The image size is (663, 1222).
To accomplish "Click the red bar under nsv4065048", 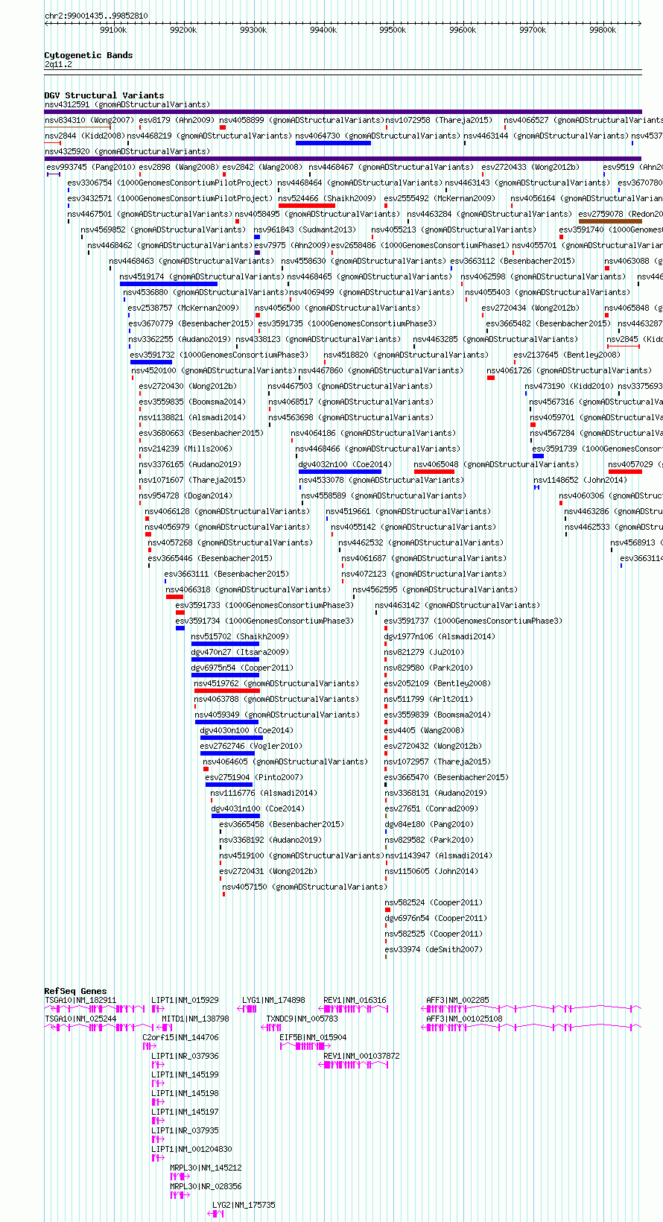I will [434, 471].
